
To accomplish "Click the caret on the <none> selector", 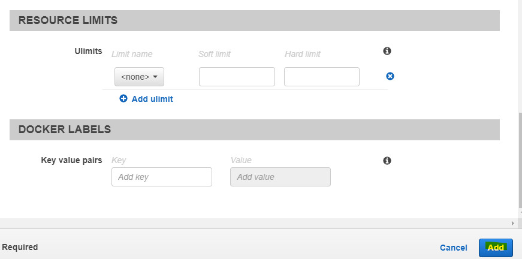I will [155, 77].
